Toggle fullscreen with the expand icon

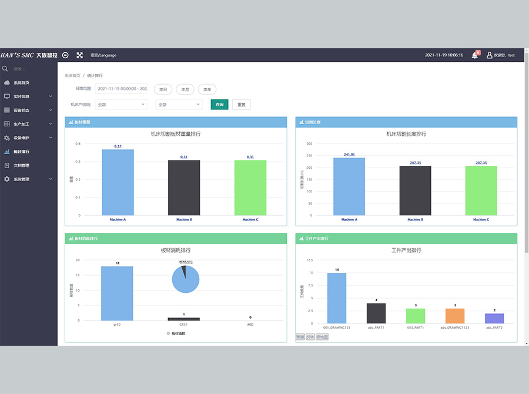pyautogui.click(x=80, y=55)
